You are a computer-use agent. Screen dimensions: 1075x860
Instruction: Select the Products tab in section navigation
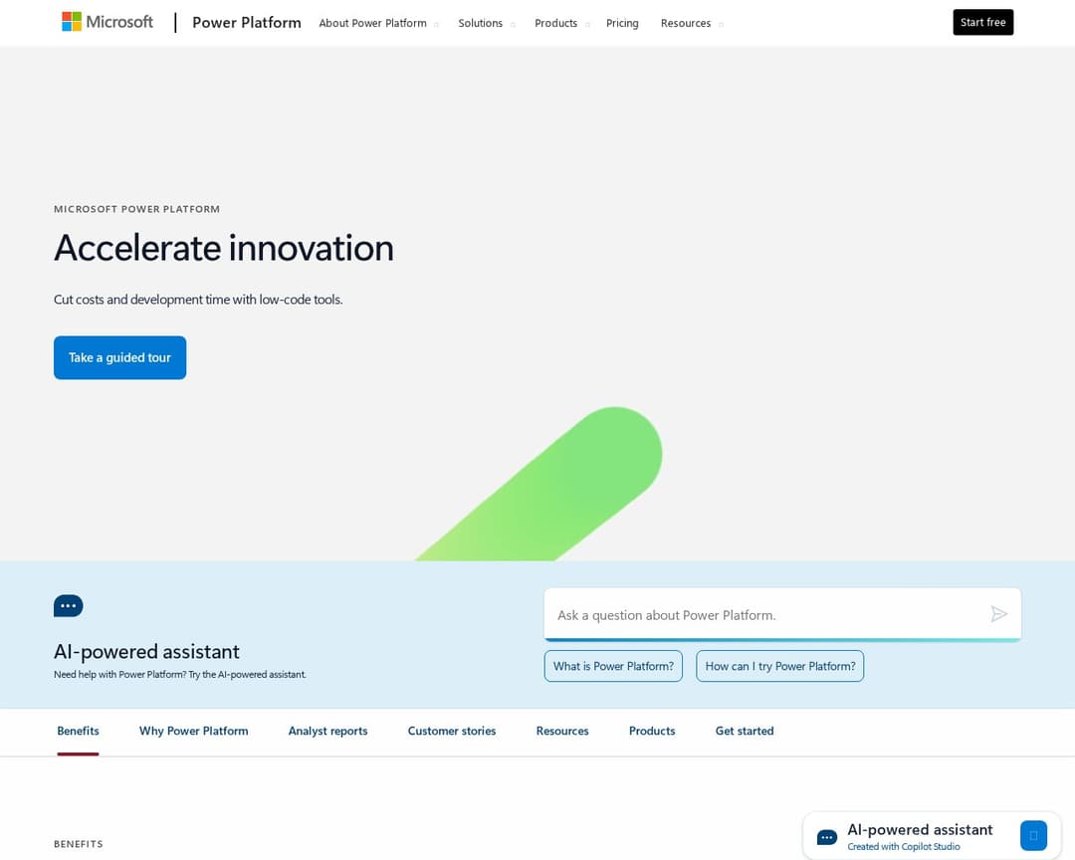[x=652, y=731]
